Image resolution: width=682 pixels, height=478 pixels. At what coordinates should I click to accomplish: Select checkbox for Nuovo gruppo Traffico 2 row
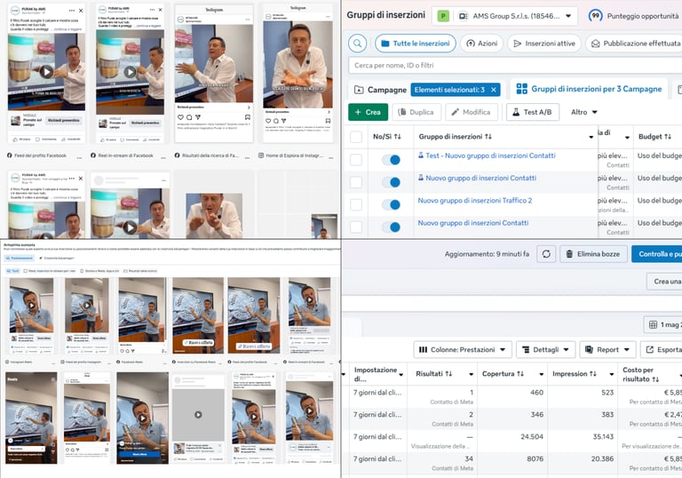tap(356, 204)
